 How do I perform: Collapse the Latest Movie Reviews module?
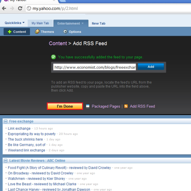coord(5,160)
